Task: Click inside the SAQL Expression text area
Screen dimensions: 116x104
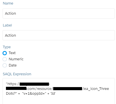Action: 59,91
